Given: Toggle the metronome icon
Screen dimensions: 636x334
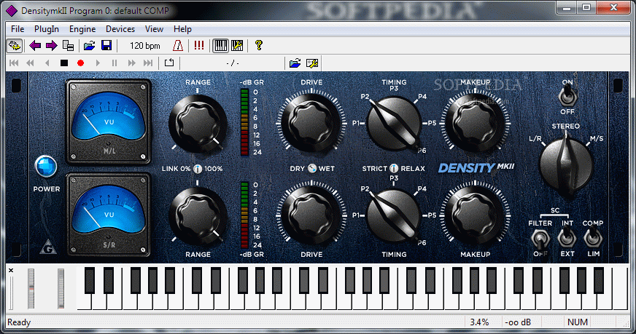Looking at the screenshot, I should click(x=178, y=45).
